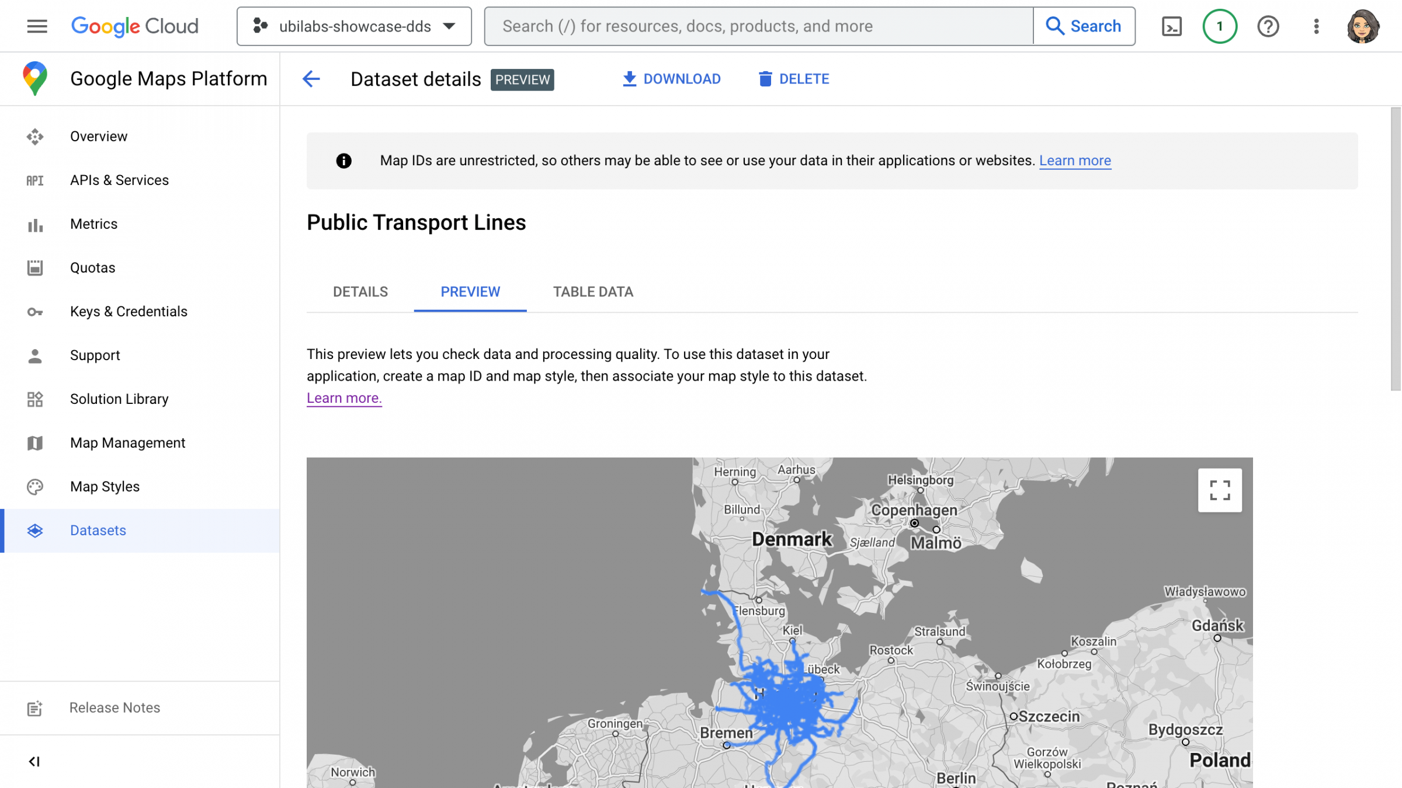The height and width of the screenshot is (788, 1402).
Task: Click the Quotas sidebar icon
Action: point(34,268)
